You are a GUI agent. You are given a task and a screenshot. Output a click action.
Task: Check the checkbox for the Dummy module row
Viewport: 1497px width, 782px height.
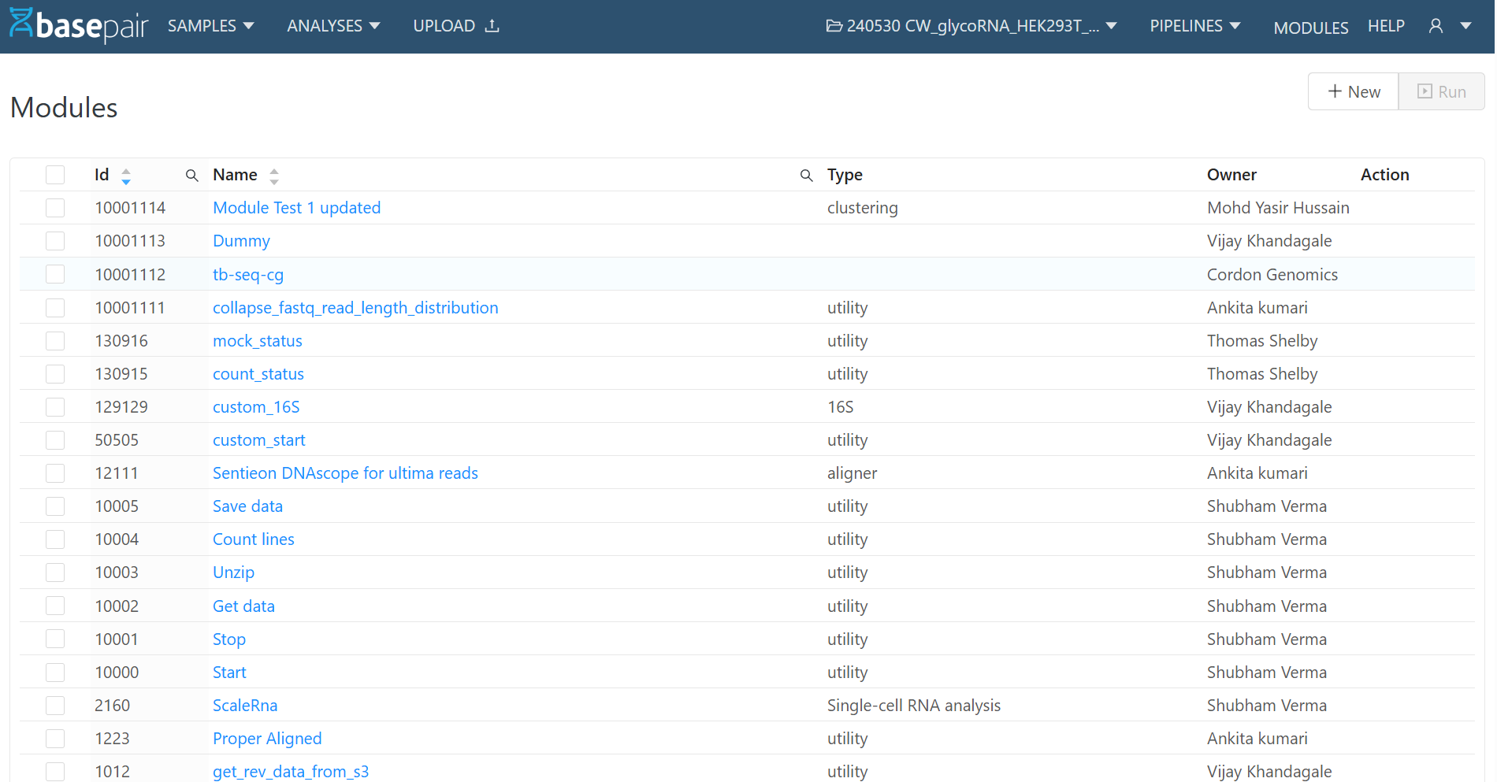(55, 241)
